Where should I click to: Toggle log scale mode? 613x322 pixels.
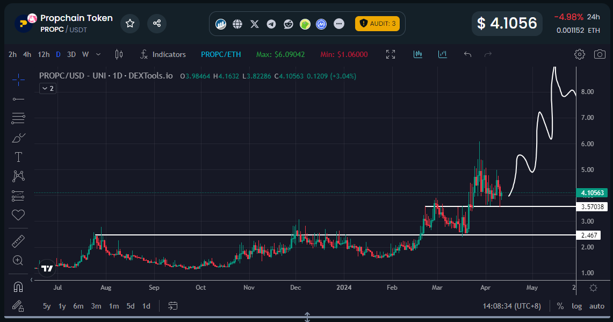click(x=577, y=306)
